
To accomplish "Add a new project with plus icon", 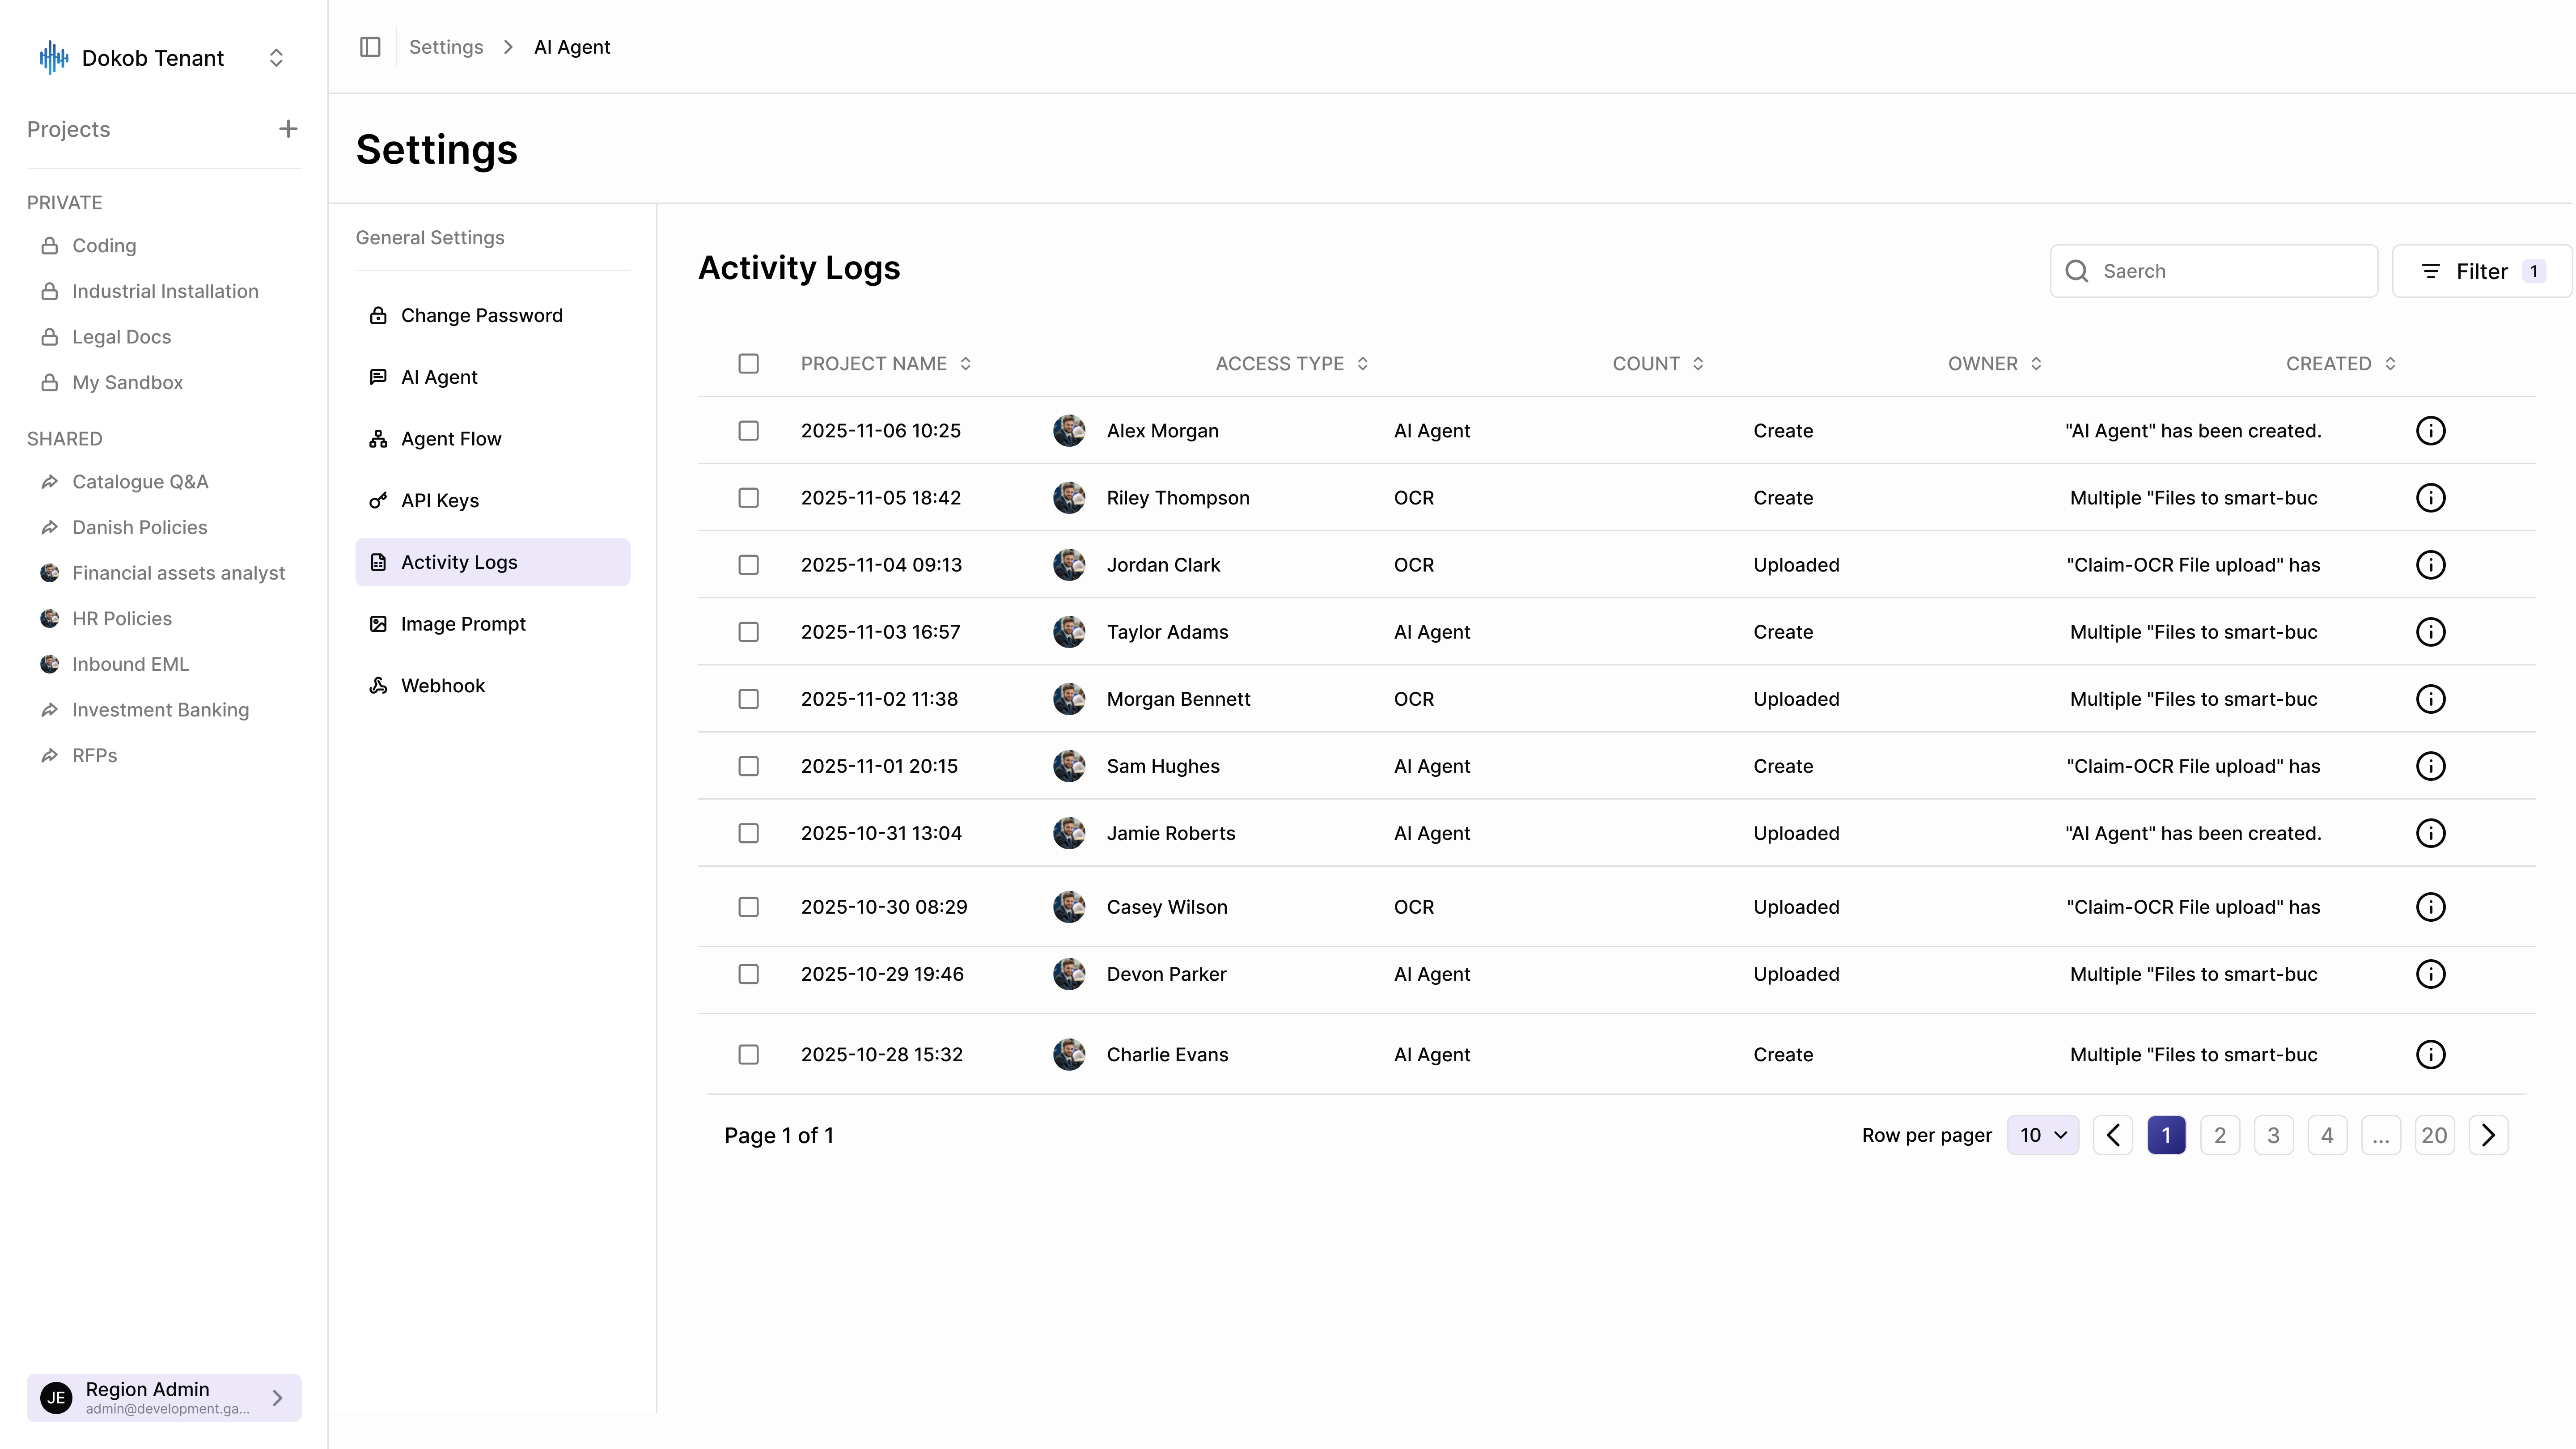I will pos(288,129).
